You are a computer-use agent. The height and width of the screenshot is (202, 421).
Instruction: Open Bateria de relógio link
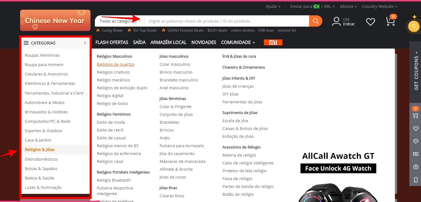click(x=239, y=155)
